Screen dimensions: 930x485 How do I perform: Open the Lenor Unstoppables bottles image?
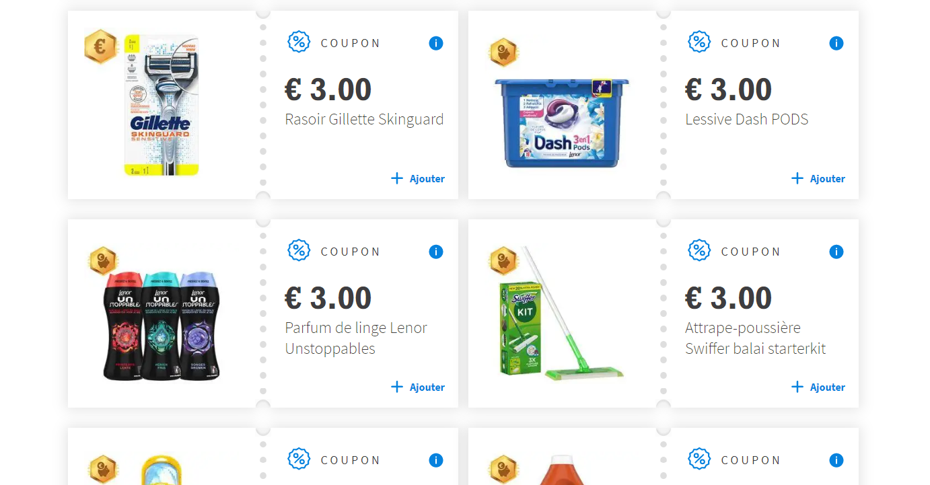point(162,326)
